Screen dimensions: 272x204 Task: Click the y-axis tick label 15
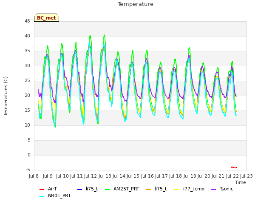[x=27, y=110]
